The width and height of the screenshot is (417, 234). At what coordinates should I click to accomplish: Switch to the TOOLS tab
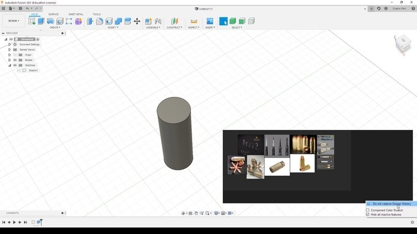(97, 14)
